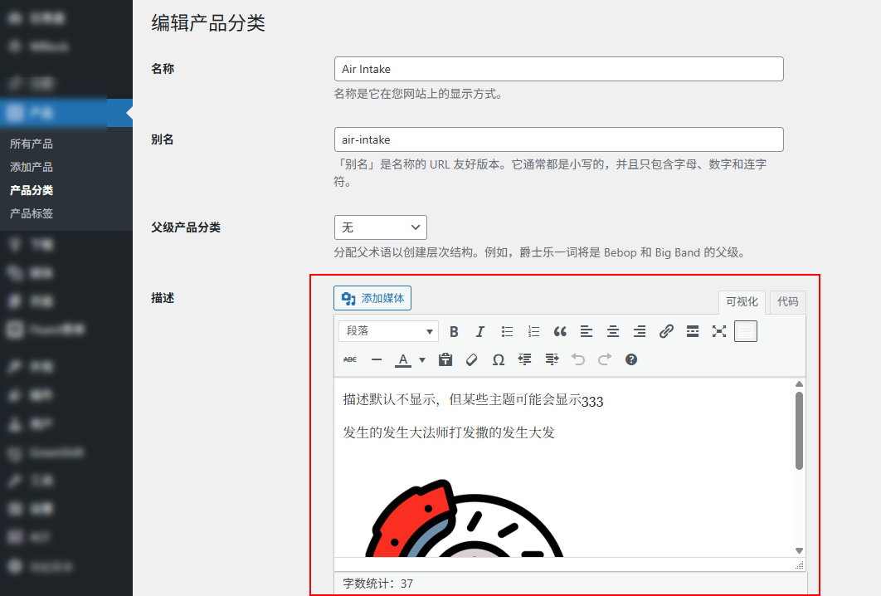The image size is (881, 596).
Task: Enter fullscreen editing mode
Action: pyautogui.click(x=719, y=332)
